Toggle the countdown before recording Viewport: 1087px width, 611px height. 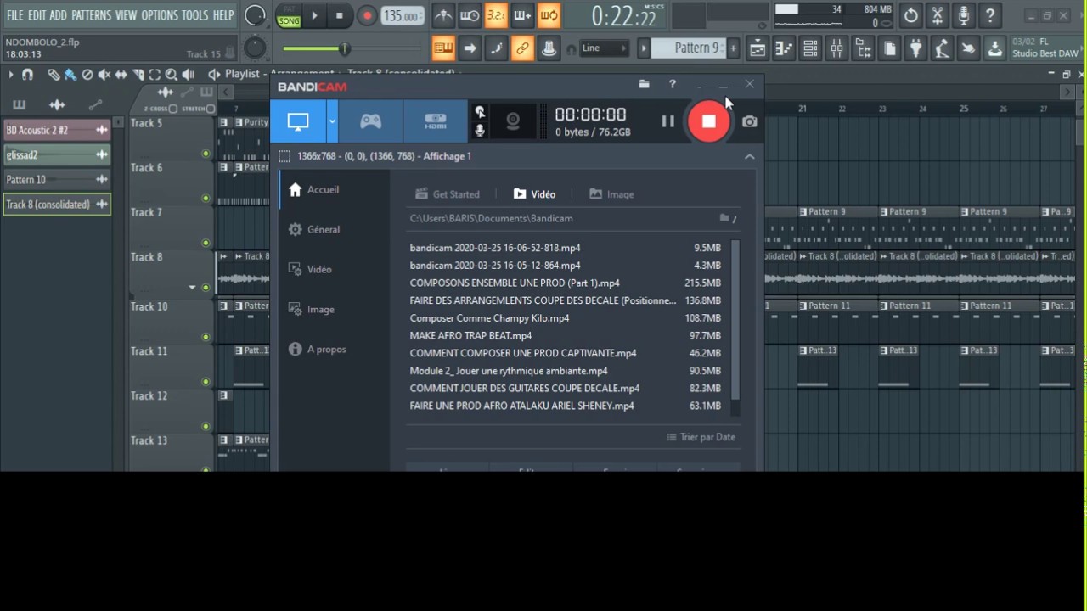[496, 15]
